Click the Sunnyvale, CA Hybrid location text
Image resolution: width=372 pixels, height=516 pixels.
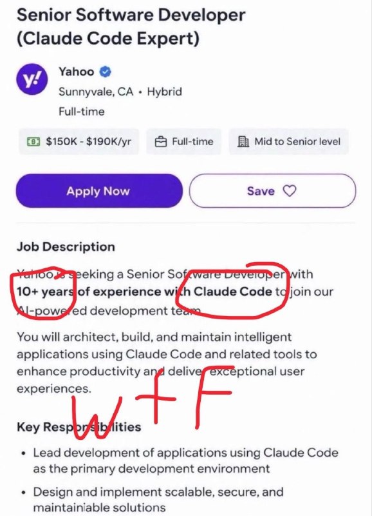(120, 92)
